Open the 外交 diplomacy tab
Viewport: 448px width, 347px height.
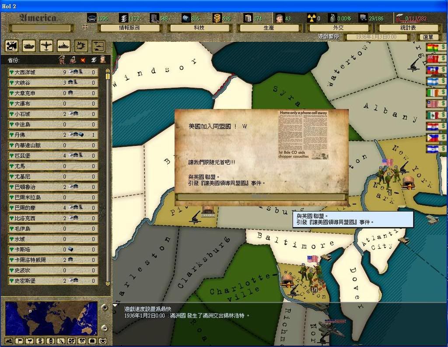click(338, 28)
